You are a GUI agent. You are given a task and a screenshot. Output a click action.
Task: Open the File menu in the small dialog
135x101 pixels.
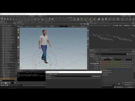[x=47, y=74]
